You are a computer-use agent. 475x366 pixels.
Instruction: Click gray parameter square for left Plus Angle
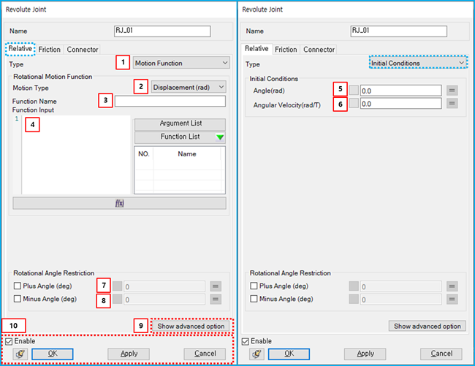point(117,286)
